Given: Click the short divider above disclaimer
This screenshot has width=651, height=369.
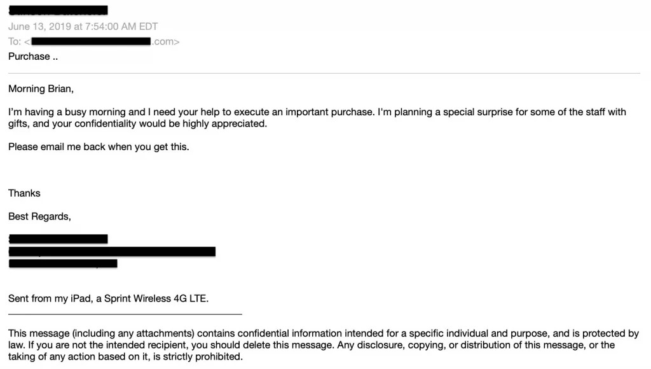Looking at the screenshot, I should pyautogui.click(x=125, y=314).
